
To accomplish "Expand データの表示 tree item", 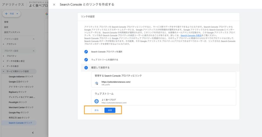I will click(x=13, y=66).
